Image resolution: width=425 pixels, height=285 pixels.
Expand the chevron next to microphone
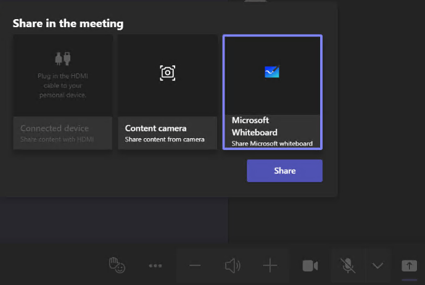(x=378, y=266)
